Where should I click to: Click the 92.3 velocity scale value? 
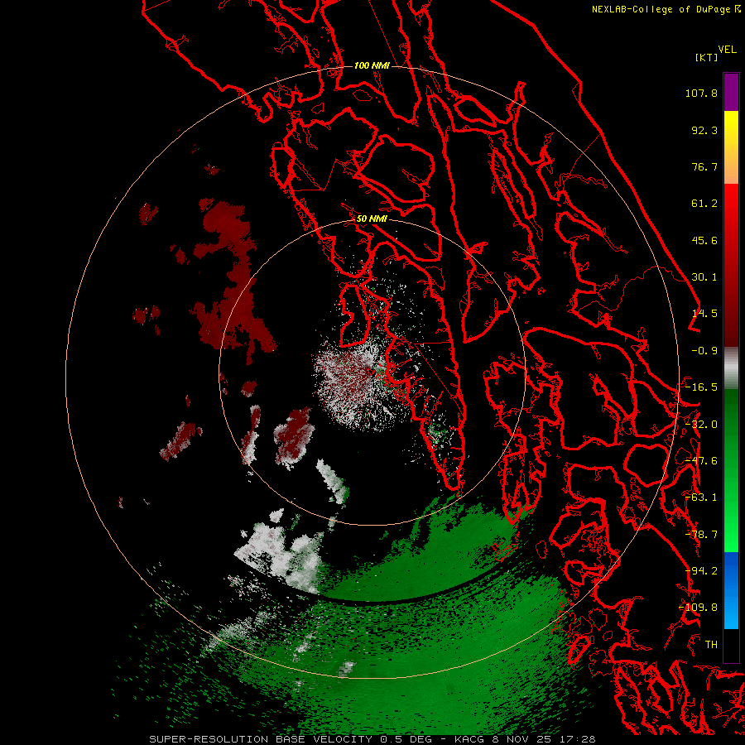pyautogui.click(x=704, y=130)
